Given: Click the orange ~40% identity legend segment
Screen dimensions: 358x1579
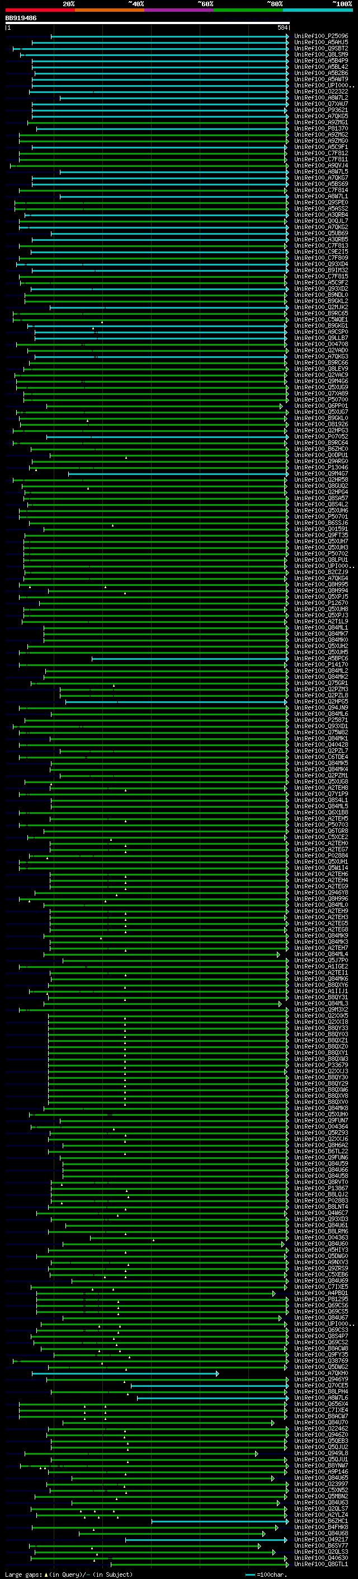Looking at the screenshot, I should click(x=110, y=10).
